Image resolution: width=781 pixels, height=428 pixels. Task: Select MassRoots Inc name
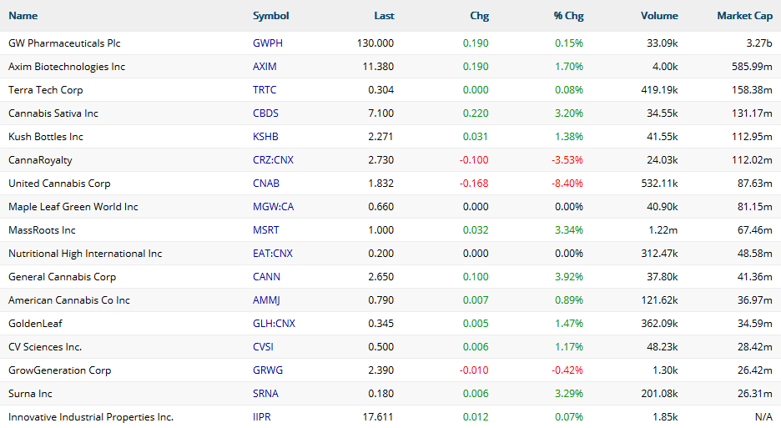(42, 231)
